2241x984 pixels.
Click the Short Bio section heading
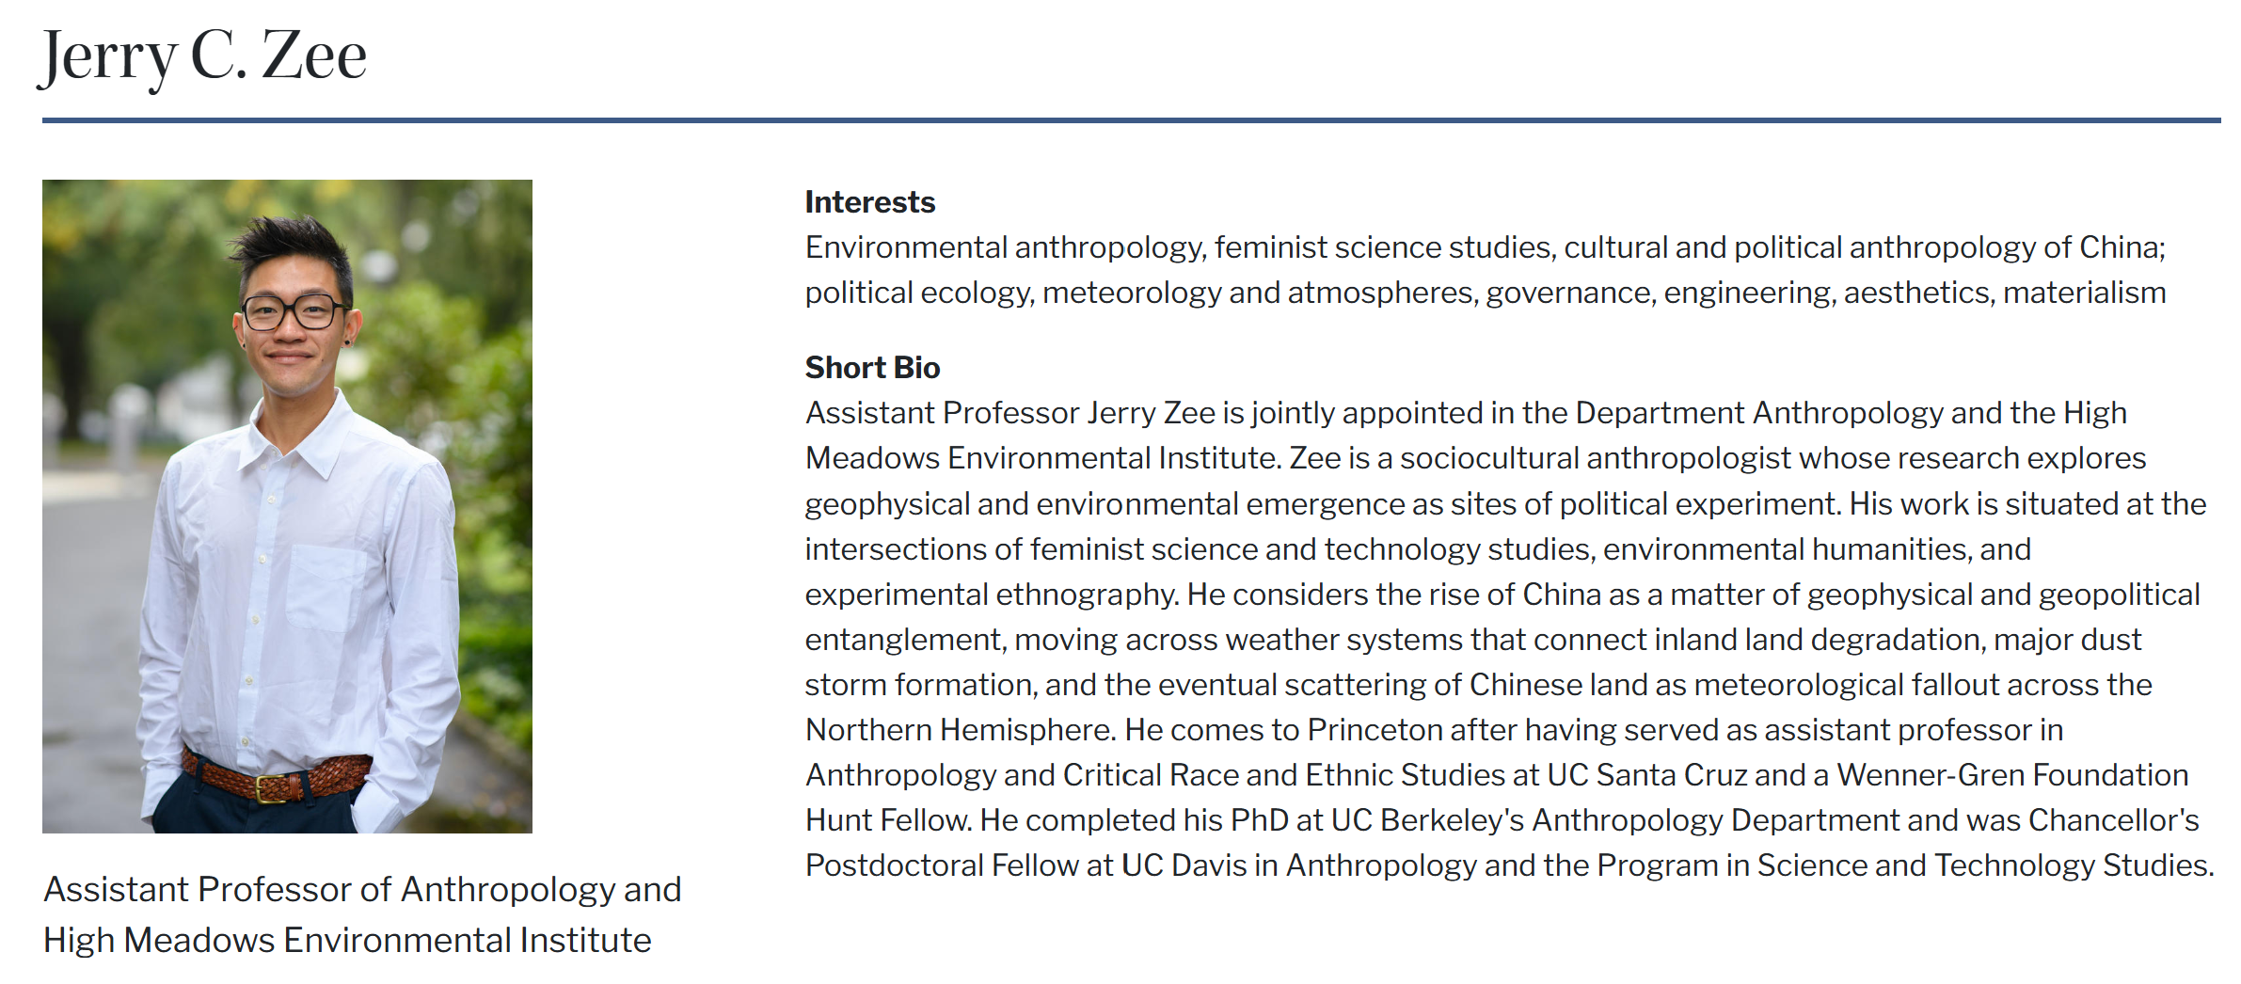coord(872,368)
